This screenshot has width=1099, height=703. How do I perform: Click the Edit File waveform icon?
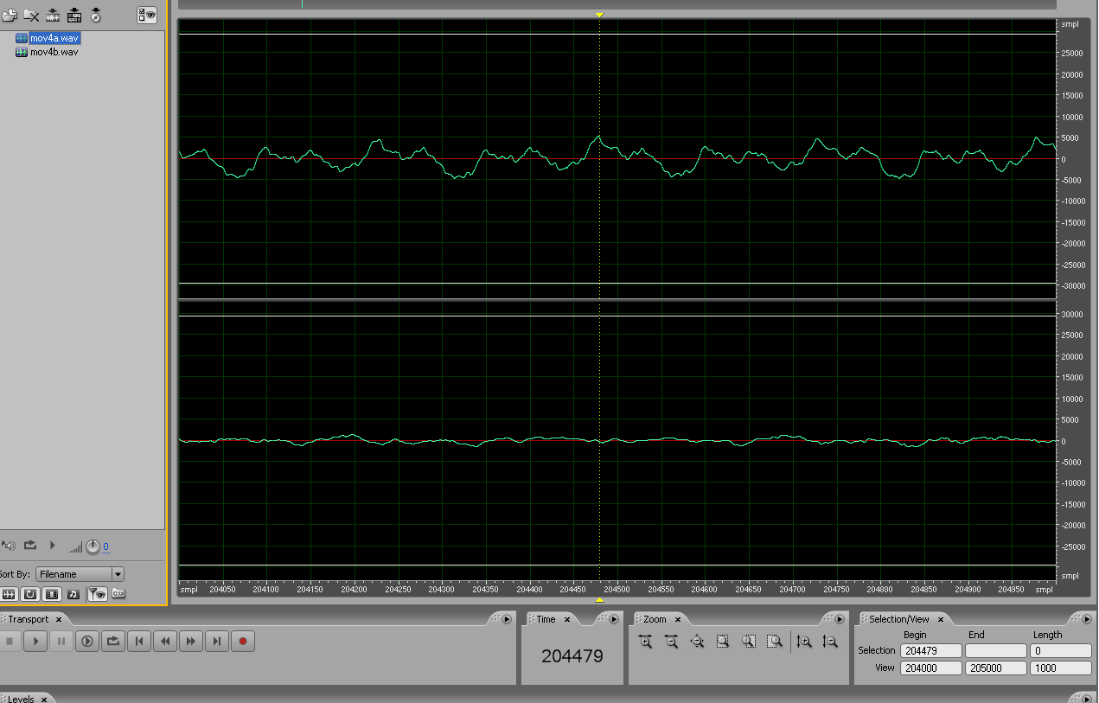[x=53, y=15]
